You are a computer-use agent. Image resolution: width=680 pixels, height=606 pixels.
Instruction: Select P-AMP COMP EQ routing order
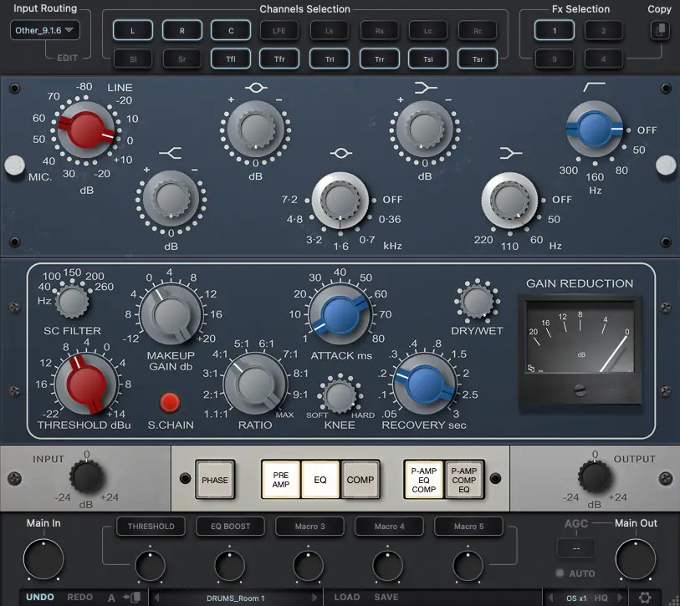point(464,480)
